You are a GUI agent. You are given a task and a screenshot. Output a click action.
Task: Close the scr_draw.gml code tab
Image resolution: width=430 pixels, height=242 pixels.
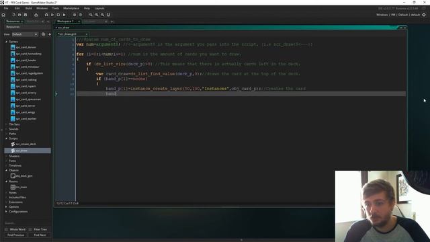tap(86, 34)
